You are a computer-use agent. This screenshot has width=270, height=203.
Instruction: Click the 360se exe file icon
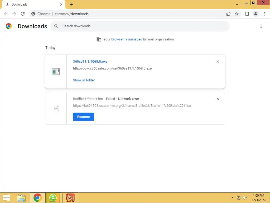coord(56,71)
